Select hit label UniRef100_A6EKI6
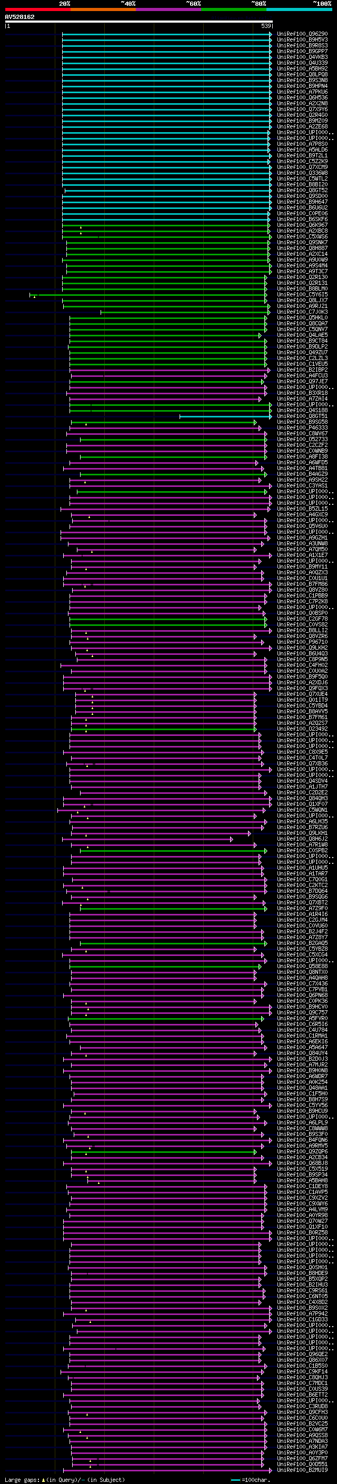The image size is (337, 1484). pos(302,1042)
